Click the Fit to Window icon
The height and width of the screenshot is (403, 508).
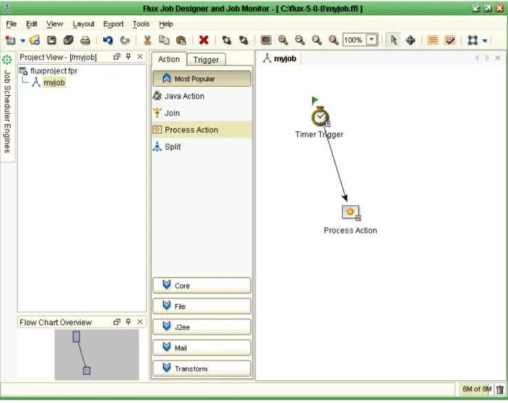pyautogui.click(x=266, y=40)
